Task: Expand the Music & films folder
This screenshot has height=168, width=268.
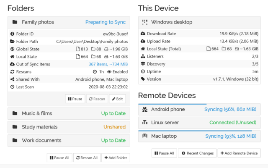Action: 69,113
